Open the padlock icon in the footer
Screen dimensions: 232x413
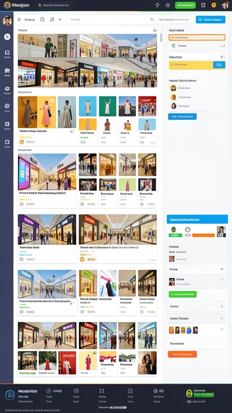point(189,394)
